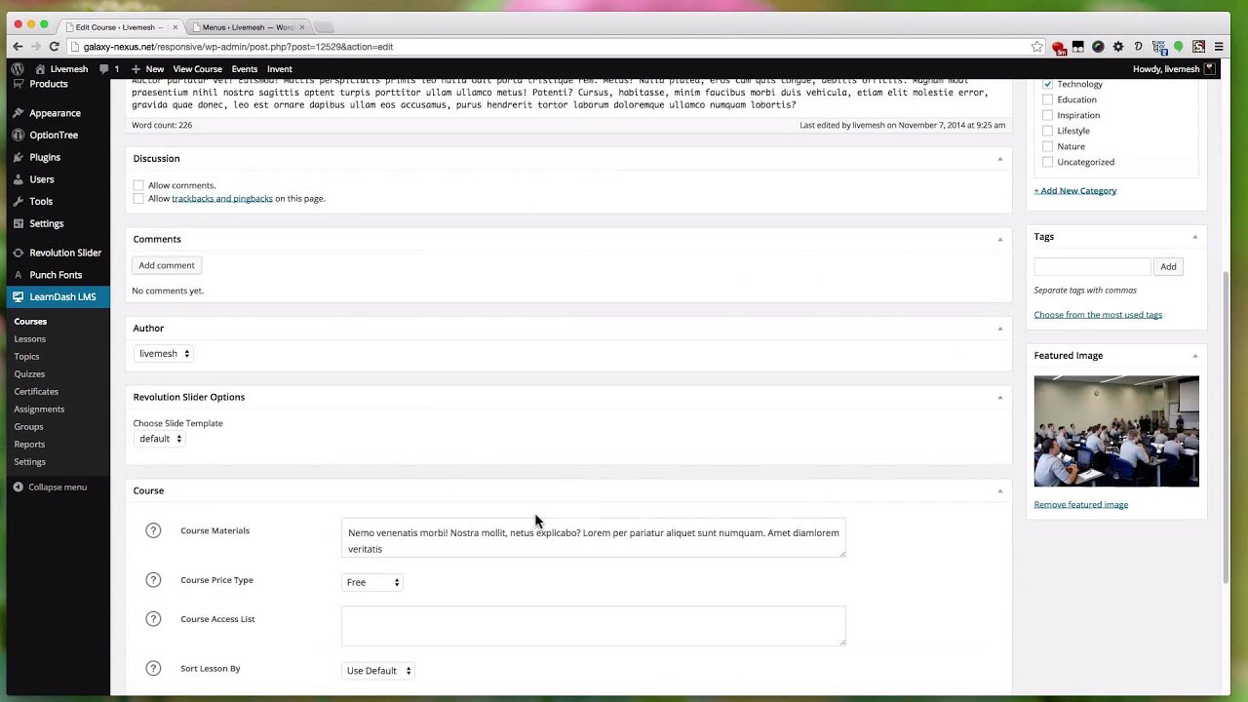Open Lessons in the LearnDash submenu

coord(29,339)
